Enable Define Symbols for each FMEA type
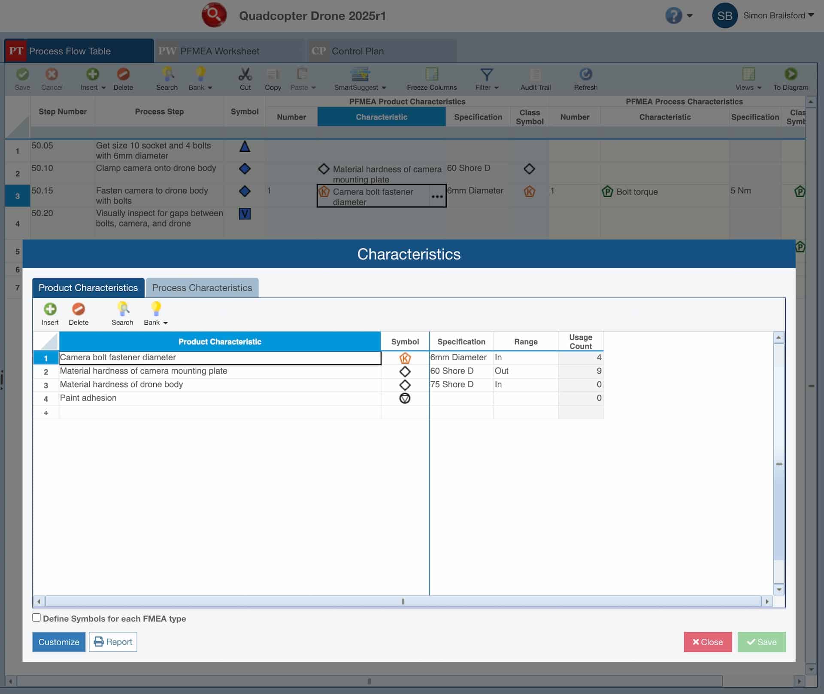 (x=36, y=617)
